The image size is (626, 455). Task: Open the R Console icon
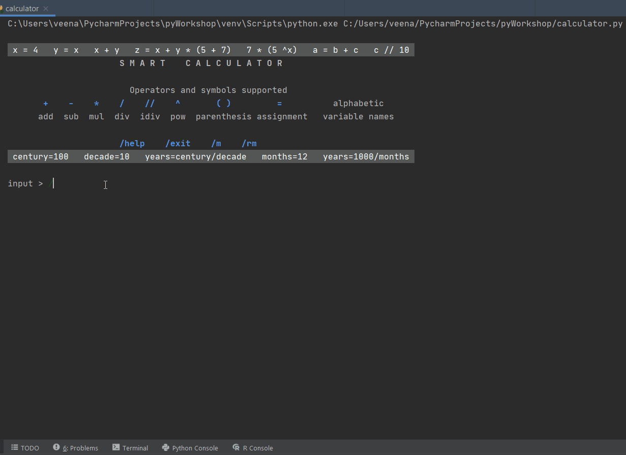(236, 447)
